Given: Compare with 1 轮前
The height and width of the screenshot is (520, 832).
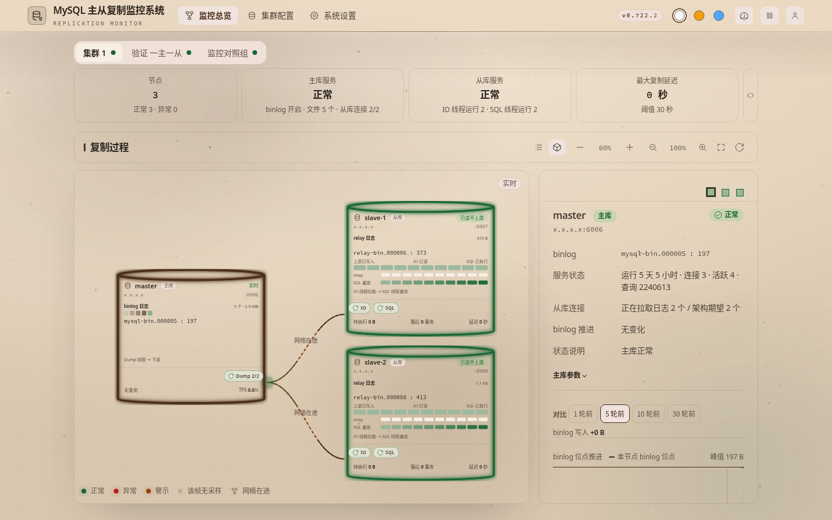Looking at the screenshot, I should tap(583, 414).
